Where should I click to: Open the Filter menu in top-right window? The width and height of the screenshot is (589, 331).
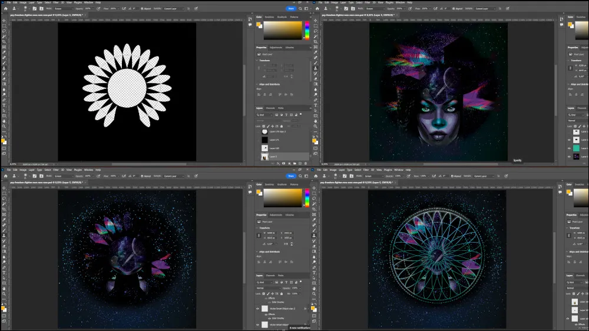click(368, 2)
